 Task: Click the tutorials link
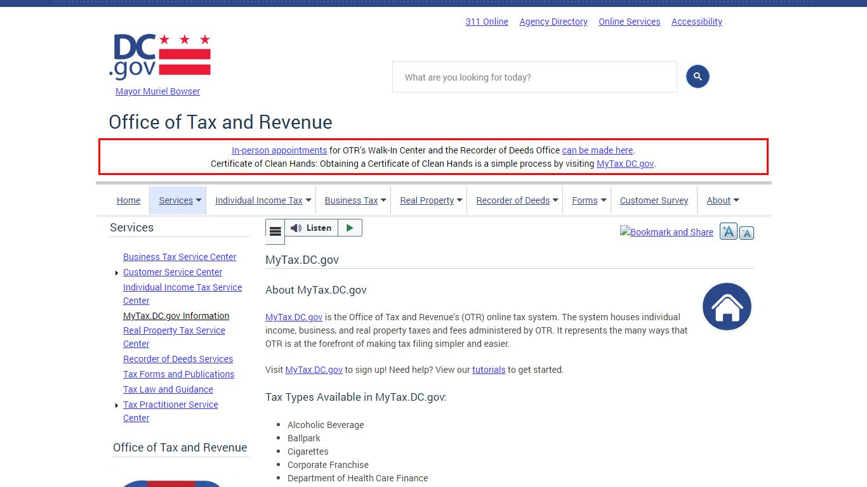pyautogui.click(x=489, y=370)
